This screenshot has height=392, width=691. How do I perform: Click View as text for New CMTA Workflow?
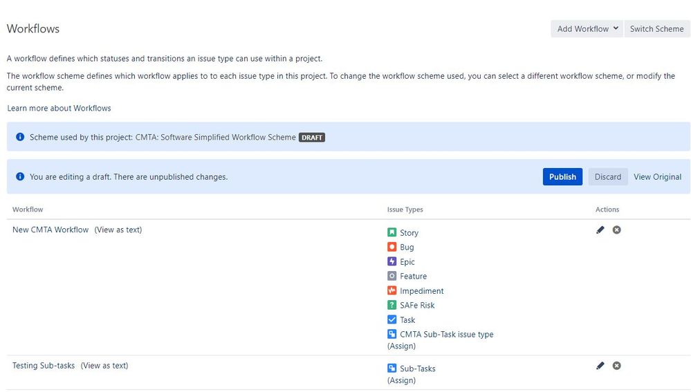pyautogui.click(x=118, y=230)
